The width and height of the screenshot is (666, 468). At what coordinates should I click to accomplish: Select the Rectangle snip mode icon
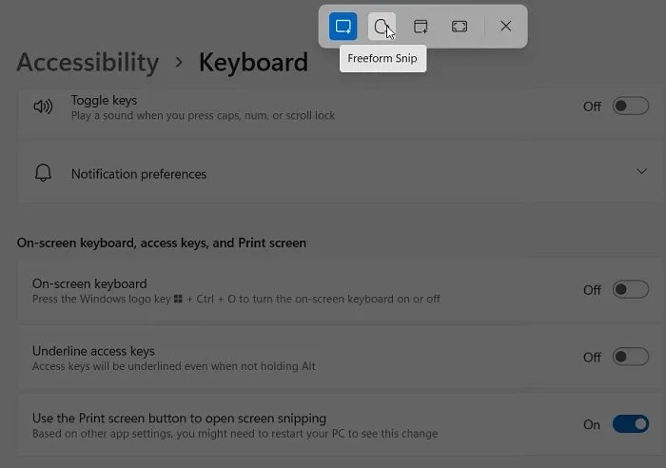pos(343,27)
